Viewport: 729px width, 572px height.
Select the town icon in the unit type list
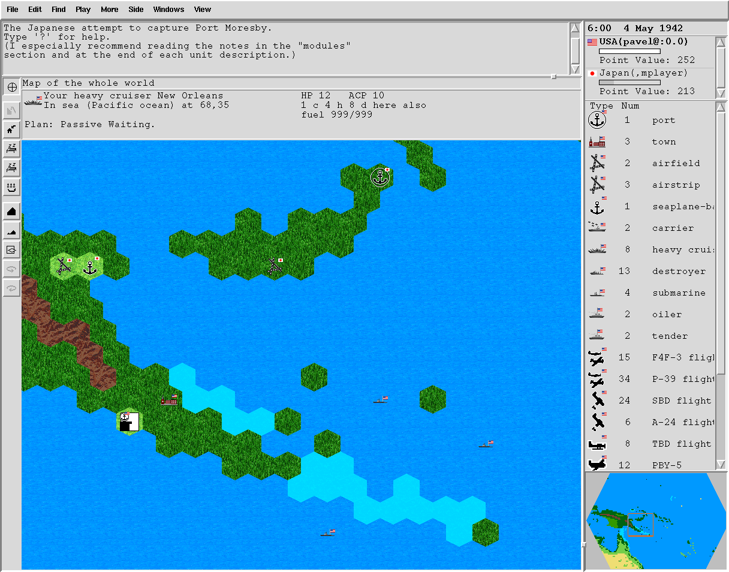tap(597, 142)
